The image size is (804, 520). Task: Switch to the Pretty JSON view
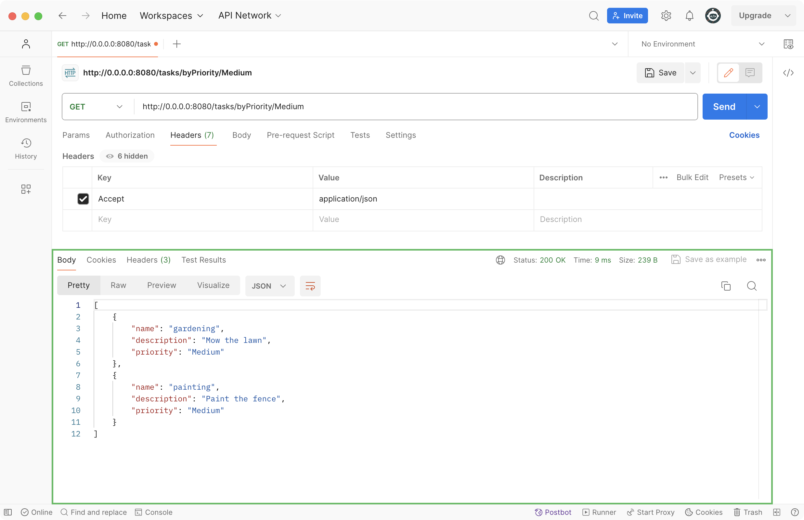click(x=79, y=285)
